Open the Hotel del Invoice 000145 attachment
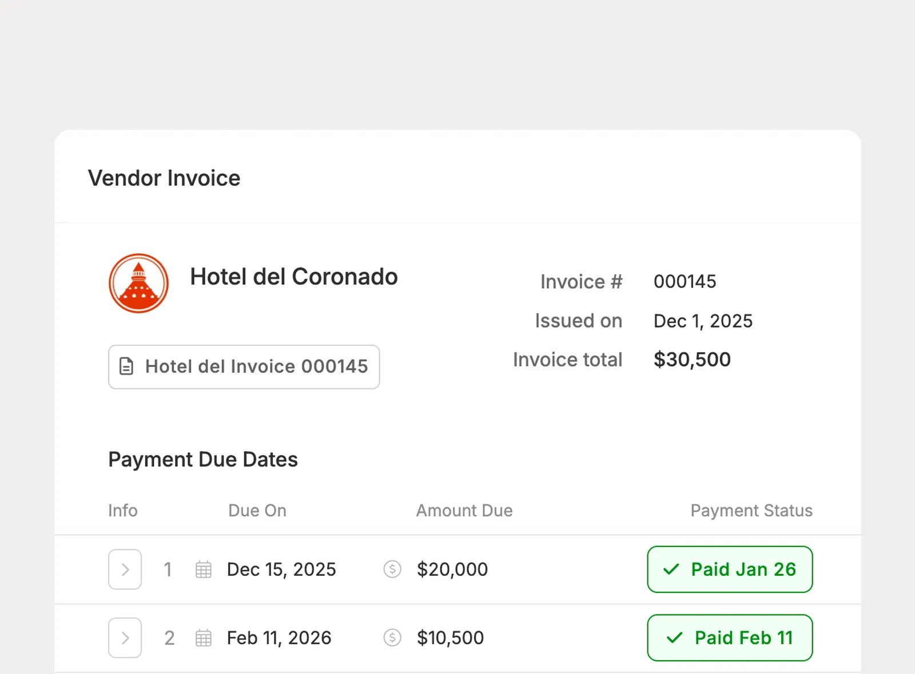 (244, 366)
